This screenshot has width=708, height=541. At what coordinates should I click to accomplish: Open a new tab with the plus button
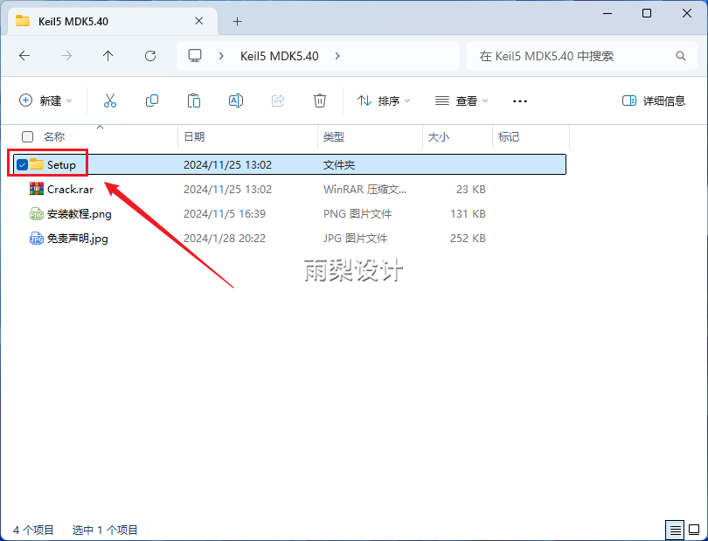[238, 21]
